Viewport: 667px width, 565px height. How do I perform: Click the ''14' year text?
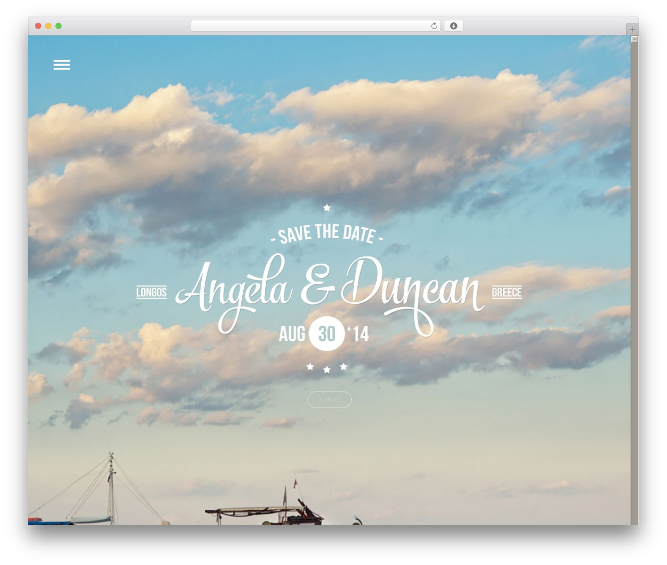coord(358,334)
